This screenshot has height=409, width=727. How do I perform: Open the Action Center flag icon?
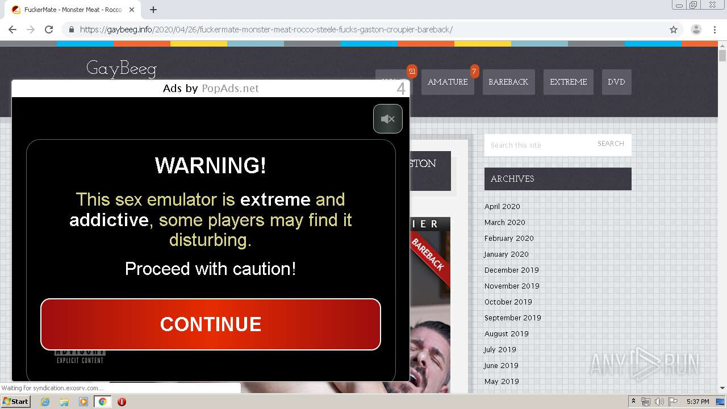pyautogui.click(x=673, y=402)
